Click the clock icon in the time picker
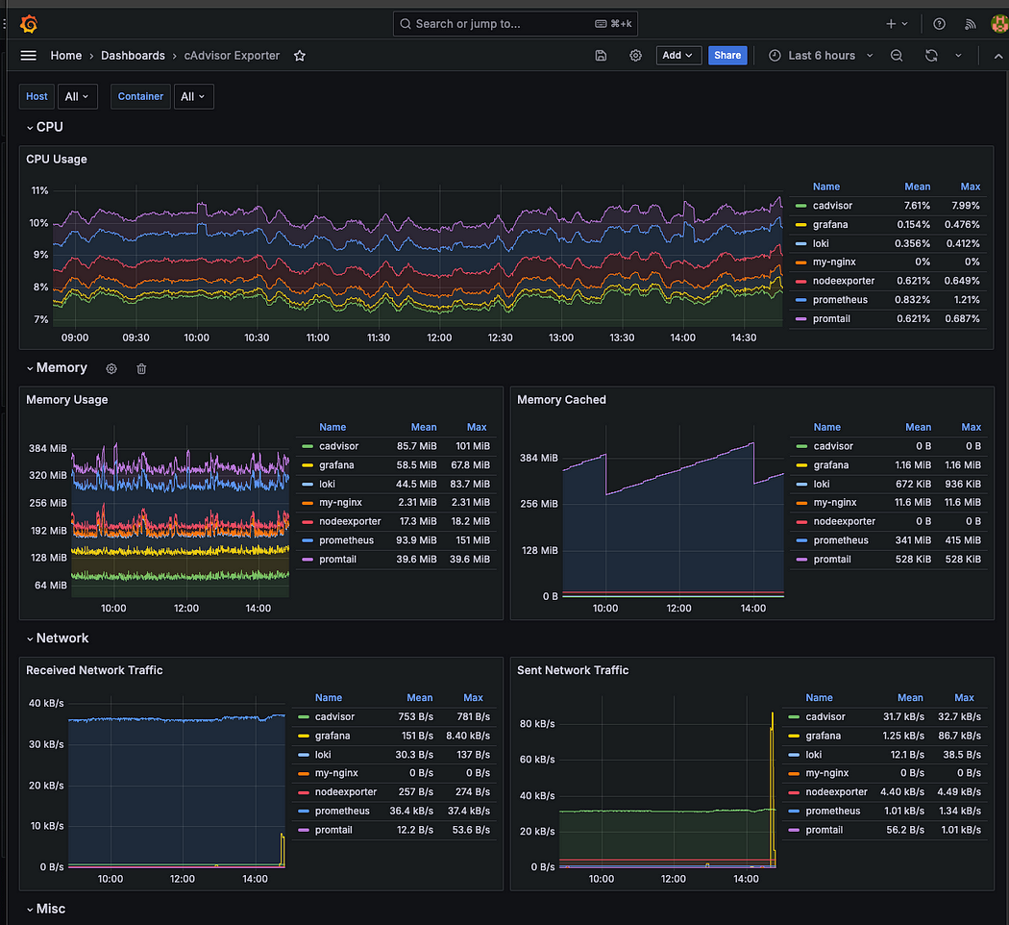This screenshot has width=1009, height=925. pyautogui.click(x=775, y=56)
